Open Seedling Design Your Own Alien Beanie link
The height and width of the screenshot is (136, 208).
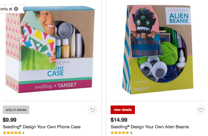click(150, 127)
